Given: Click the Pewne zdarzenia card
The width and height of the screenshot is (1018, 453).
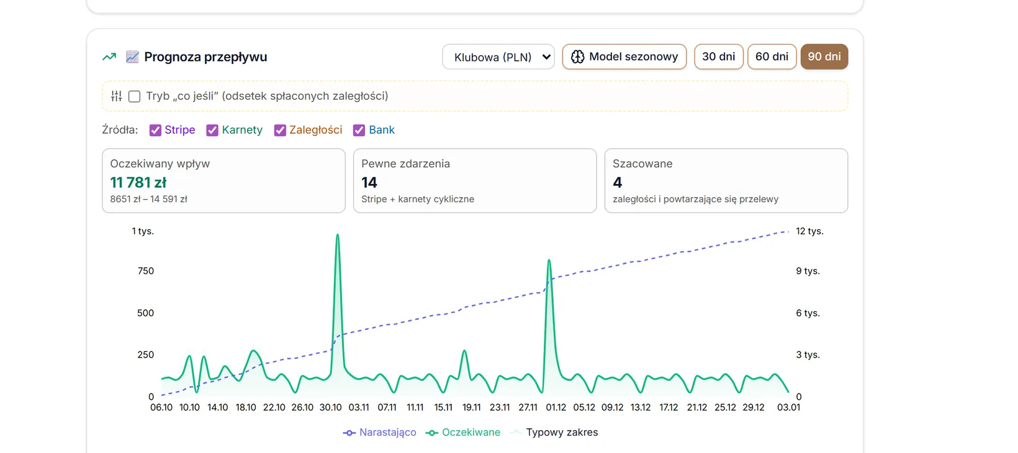Looking at the screenshot, I should (475, 180).
